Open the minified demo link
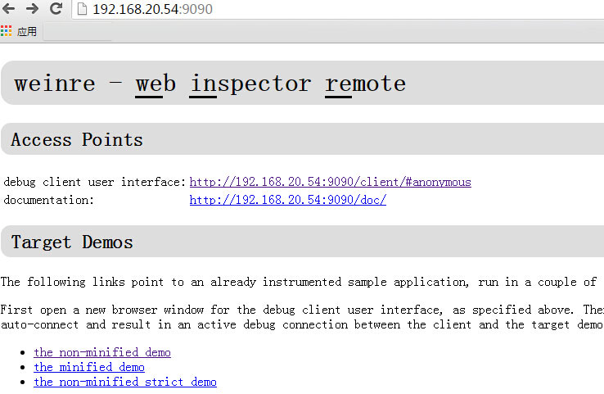The width and height of the screenshot is (604, 394). pyautogui.click(x=89, y=367)
